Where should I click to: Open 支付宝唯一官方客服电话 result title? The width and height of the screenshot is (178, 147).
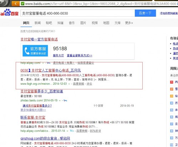tap(39, 39)
